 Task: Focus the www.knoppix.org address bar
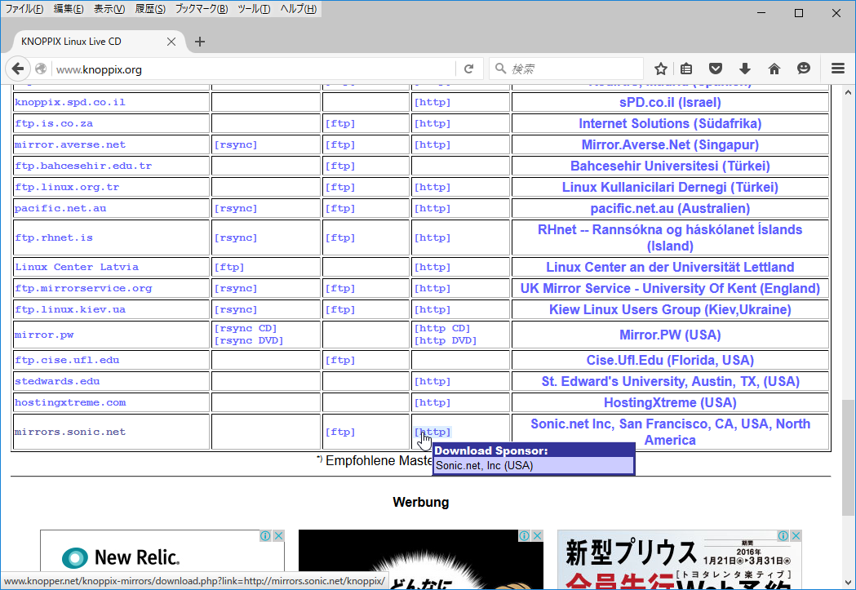point(254,69)
